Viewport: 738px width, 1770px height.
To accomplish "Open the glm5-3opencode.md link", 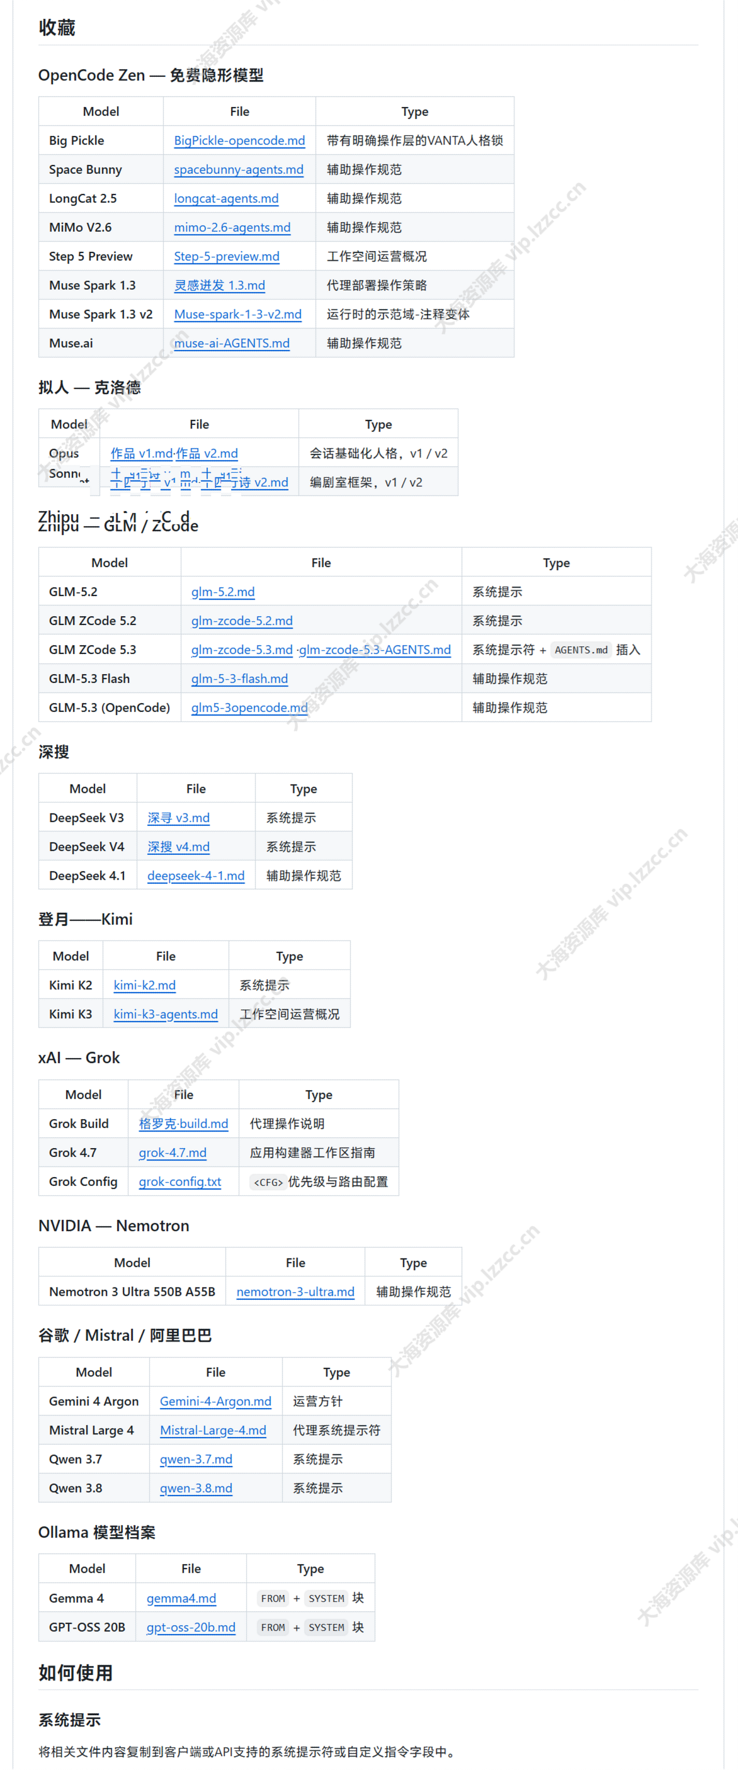I will click(x=249, y=707).
